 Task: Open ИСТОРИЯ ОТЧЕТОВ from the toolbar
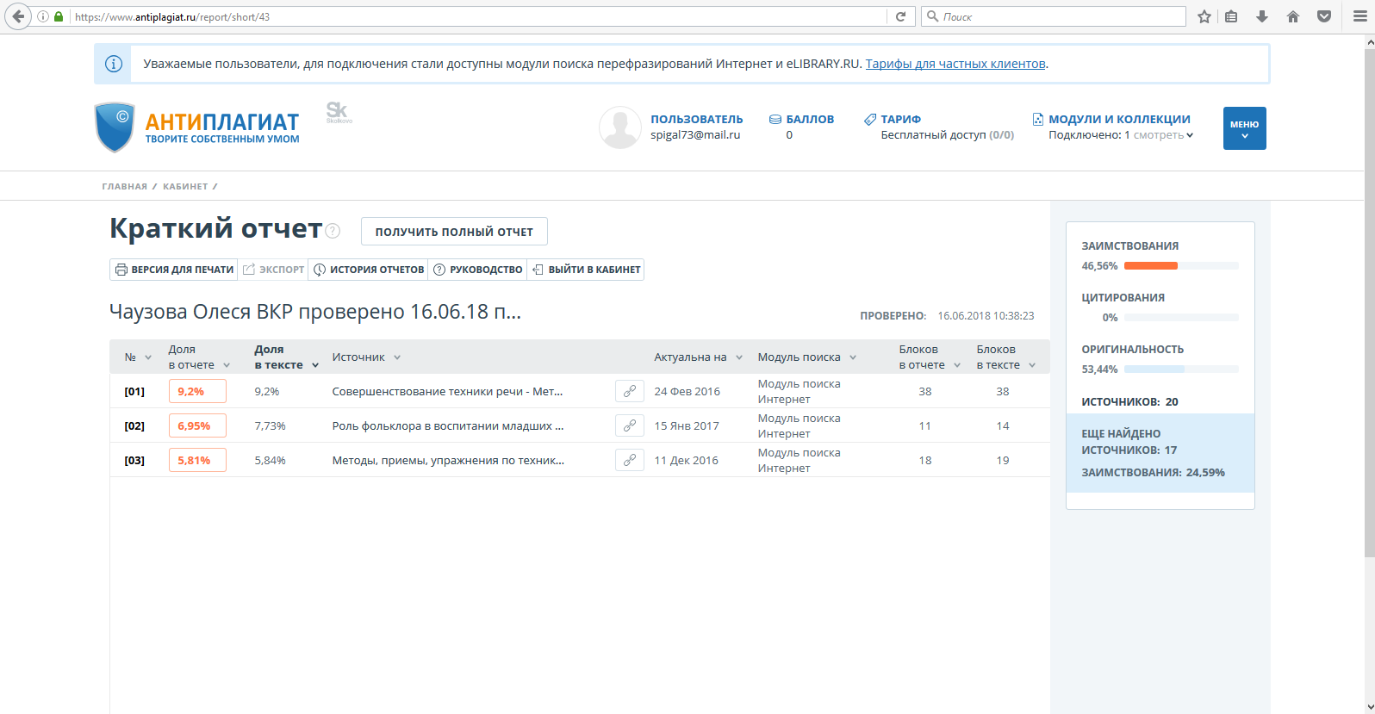click(368, 270)
